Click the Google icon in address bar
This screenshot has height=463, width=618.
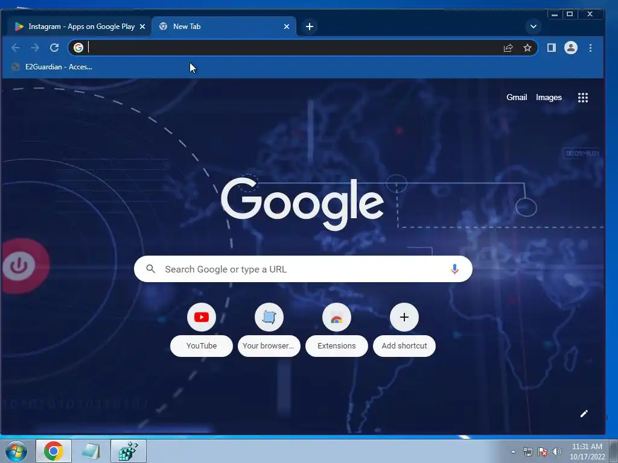[x=78, y=48]
